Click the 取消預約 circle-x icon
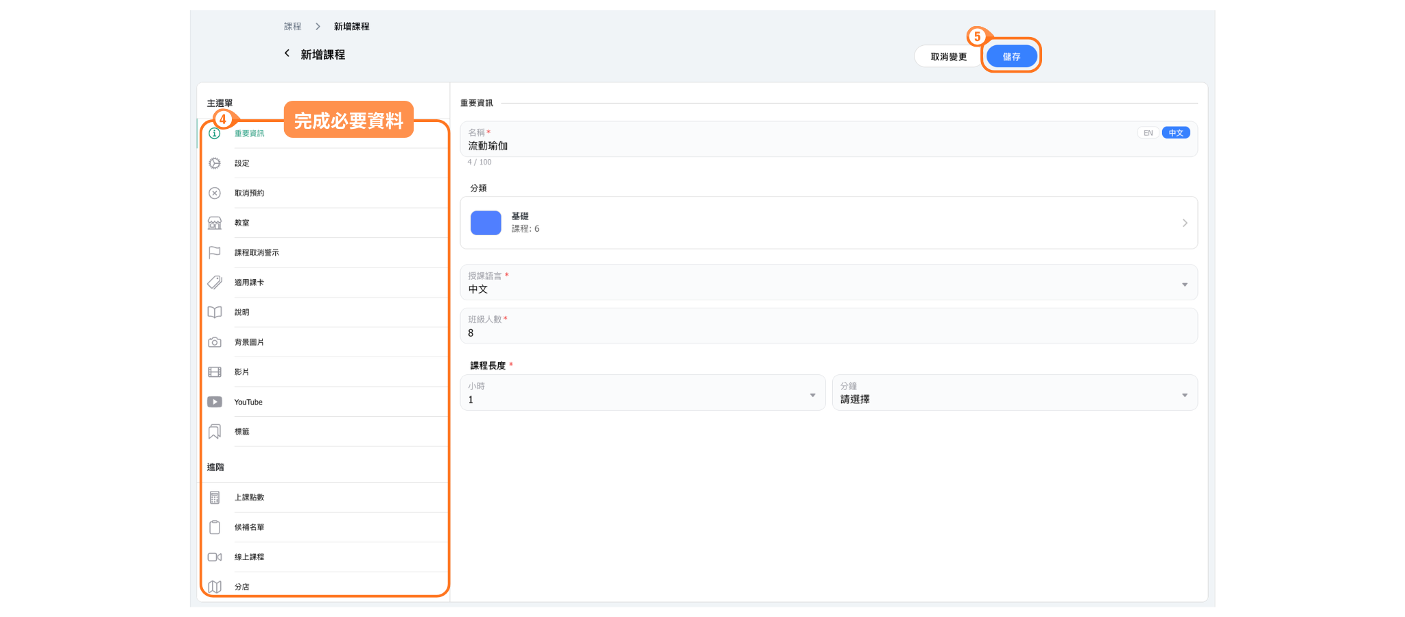1405x617 pixels. pyautogui.click(x=215, y=193)
